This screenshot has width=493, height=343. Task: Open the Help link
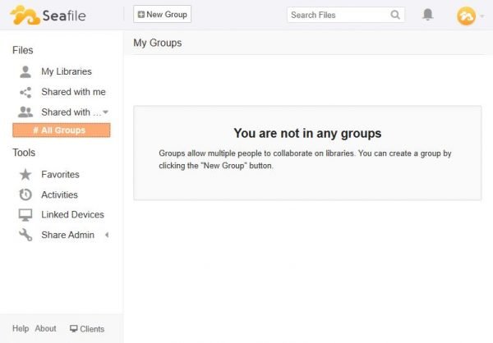point(21,328)
